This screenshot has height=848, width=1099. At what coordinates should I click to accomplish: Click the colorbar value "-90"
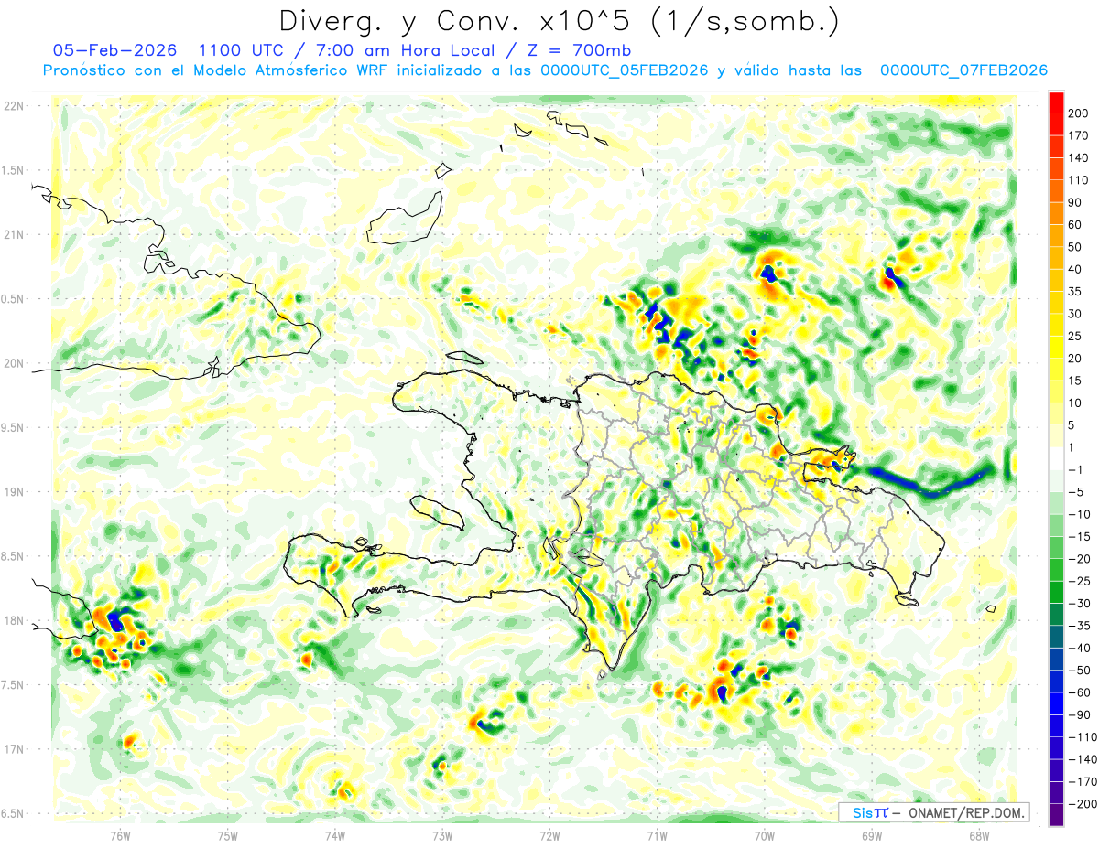tap(1078, 716)
